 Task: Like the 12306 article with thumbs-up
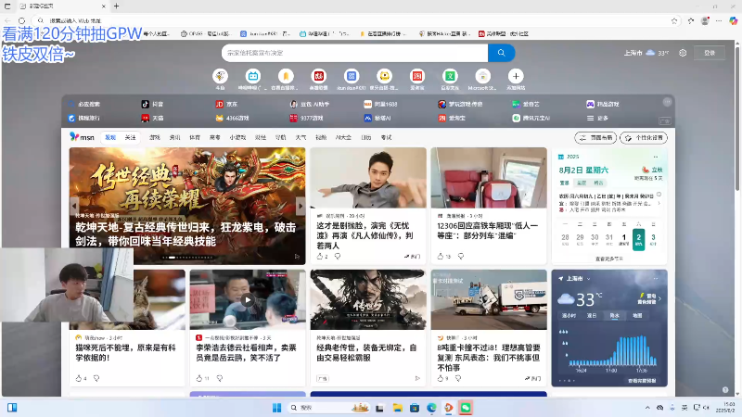pyautogui.click(x=441, y=257)
